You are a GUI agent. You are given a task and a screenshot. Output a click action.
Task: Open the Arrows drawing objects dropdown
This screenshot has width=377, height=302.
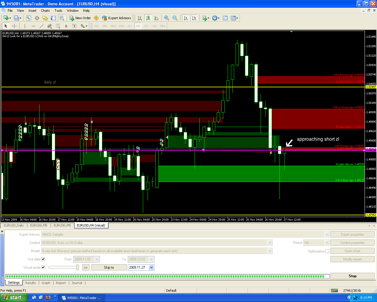(x=84, y=26)
